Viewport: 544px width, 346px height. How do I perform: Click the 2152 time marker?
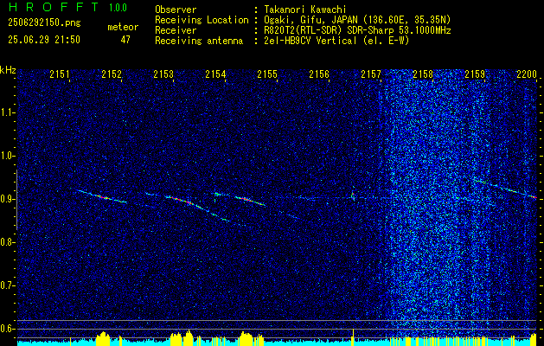coord(112,74)
